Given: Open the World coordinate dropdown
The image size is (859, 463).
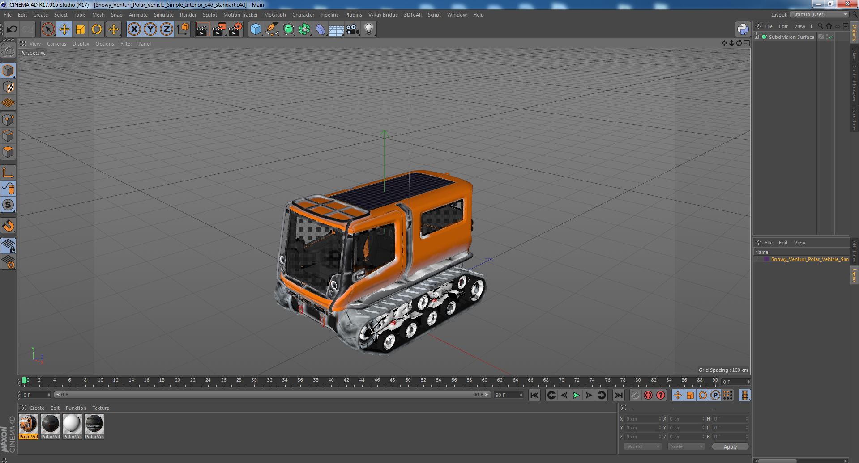Looking at the screenshot, I should (x=643, y=446).
